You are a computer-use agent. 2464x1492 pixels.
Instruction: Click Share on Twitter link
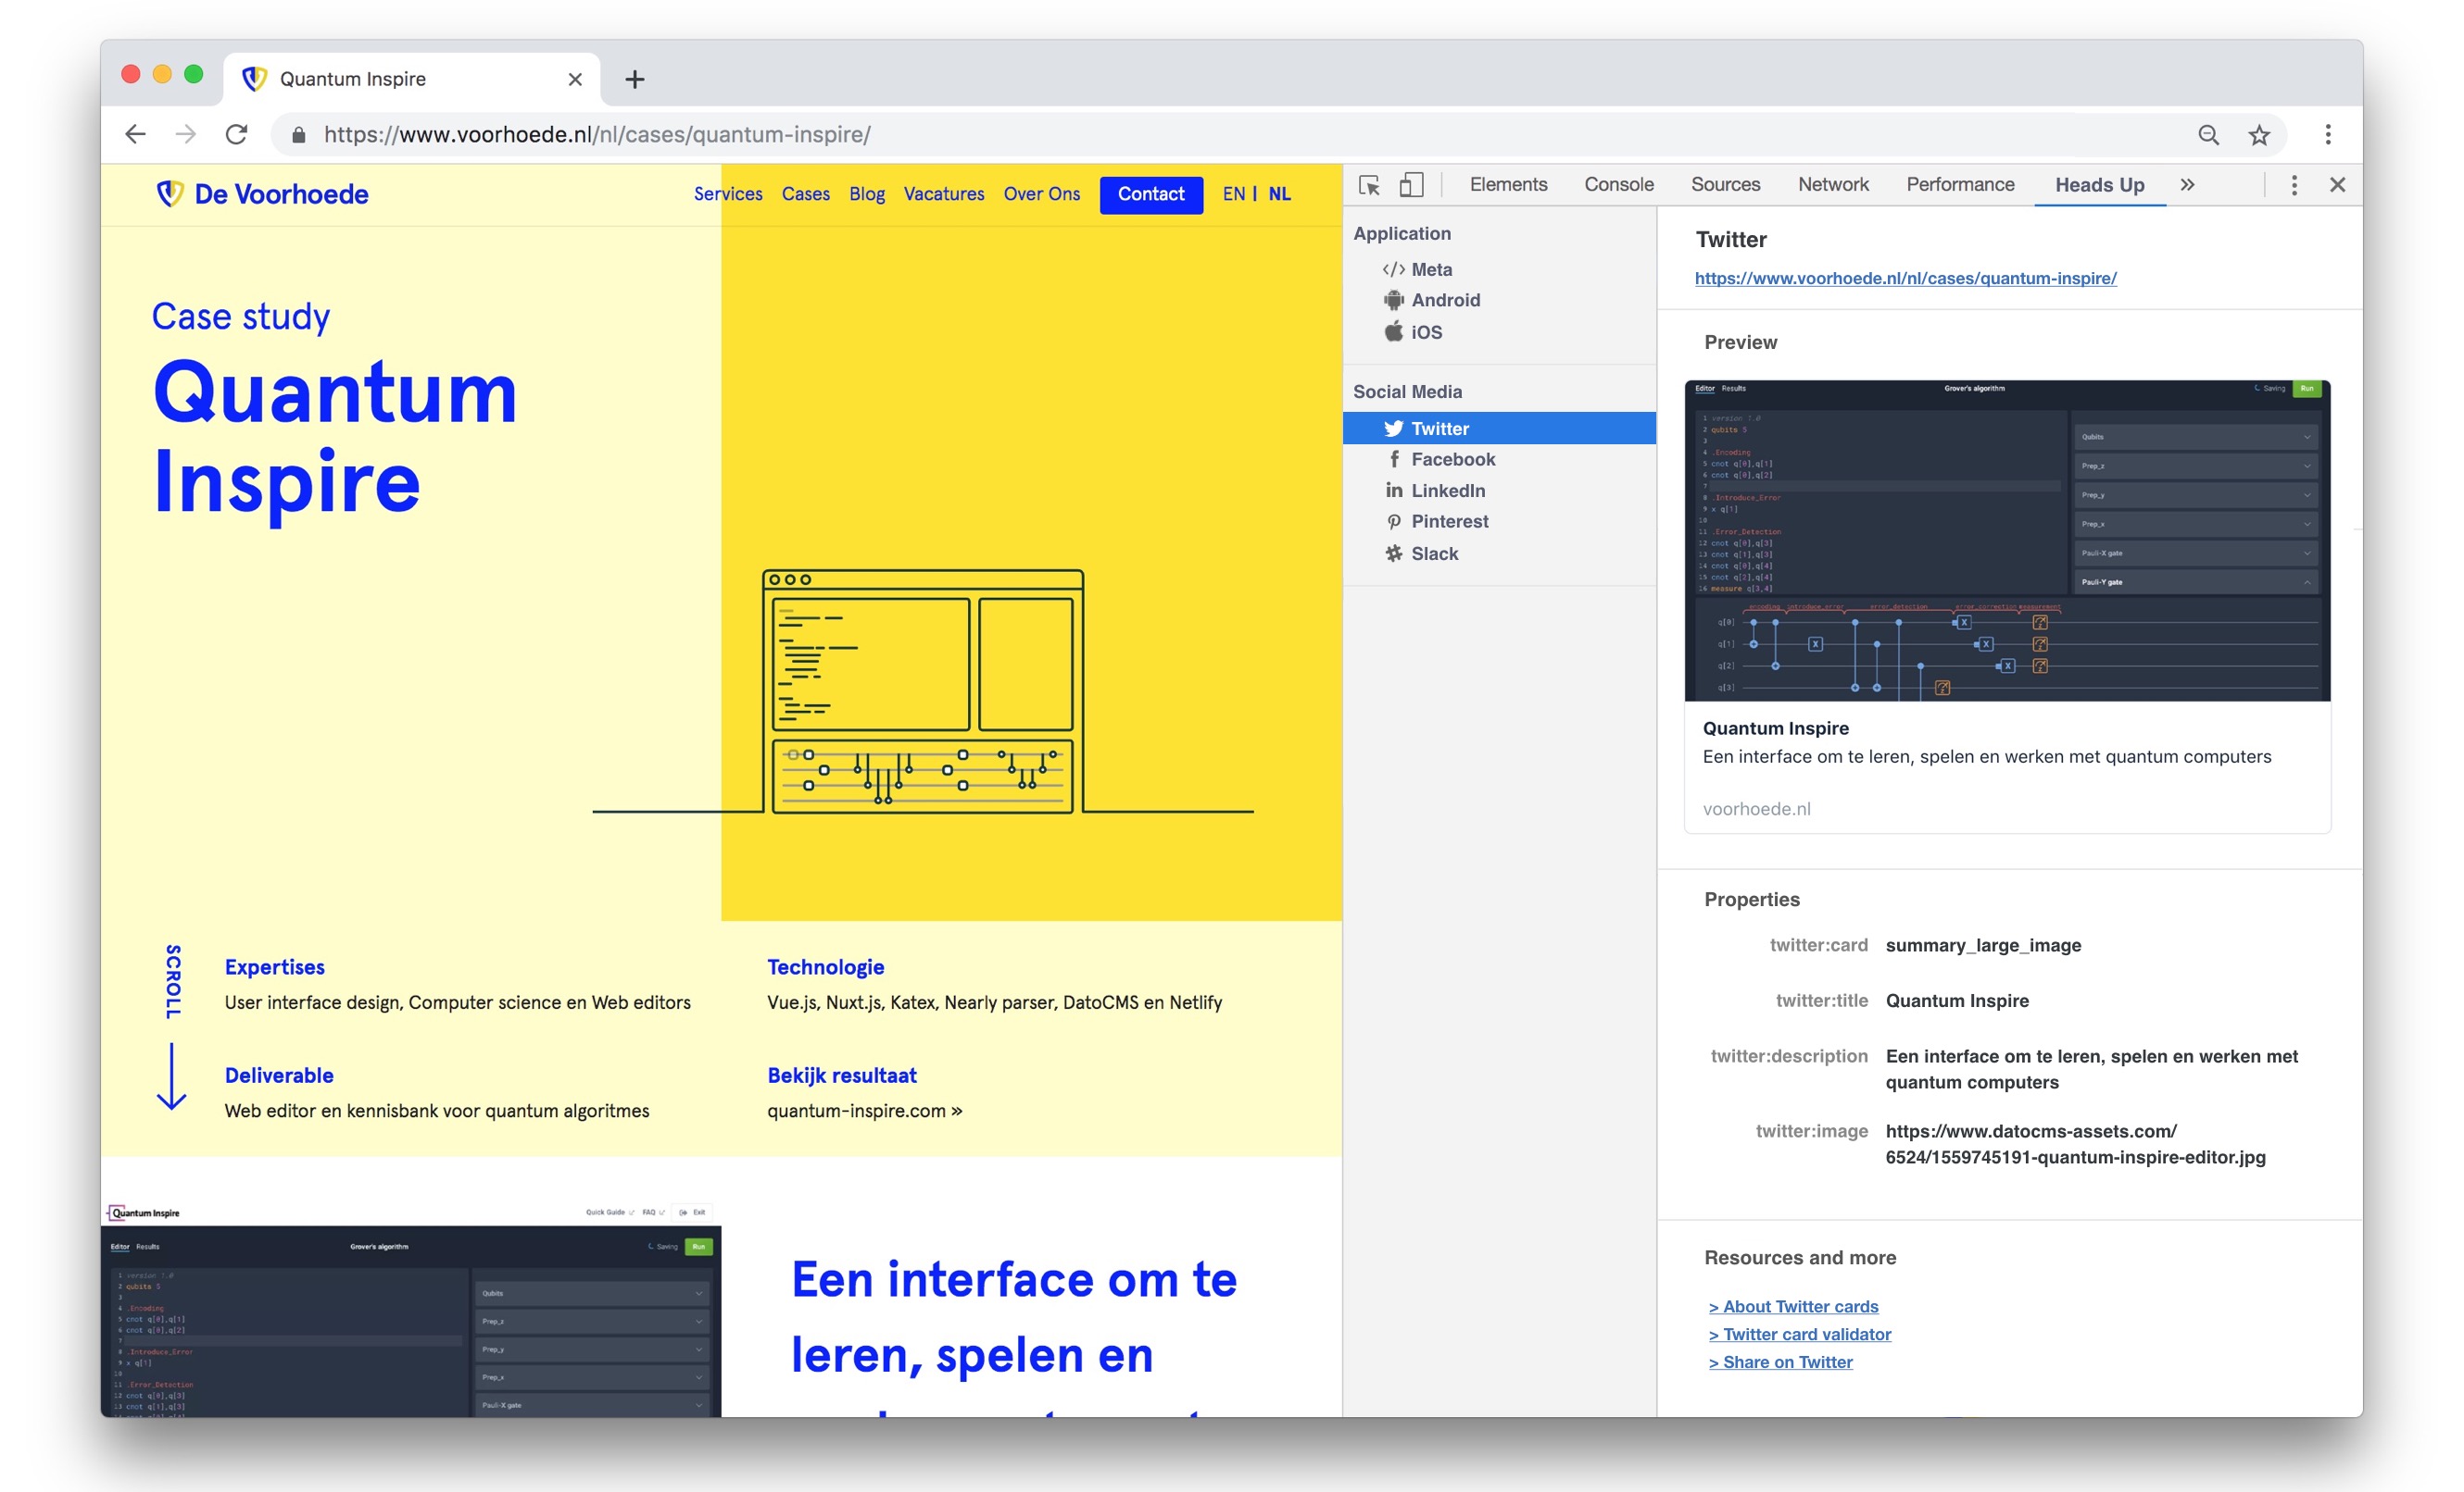pos(1780,1362)
